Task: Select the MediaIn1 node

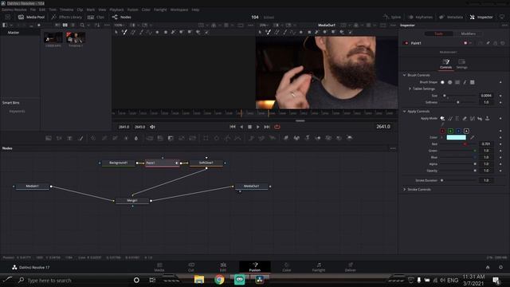Action: click(x=32, y=186)
